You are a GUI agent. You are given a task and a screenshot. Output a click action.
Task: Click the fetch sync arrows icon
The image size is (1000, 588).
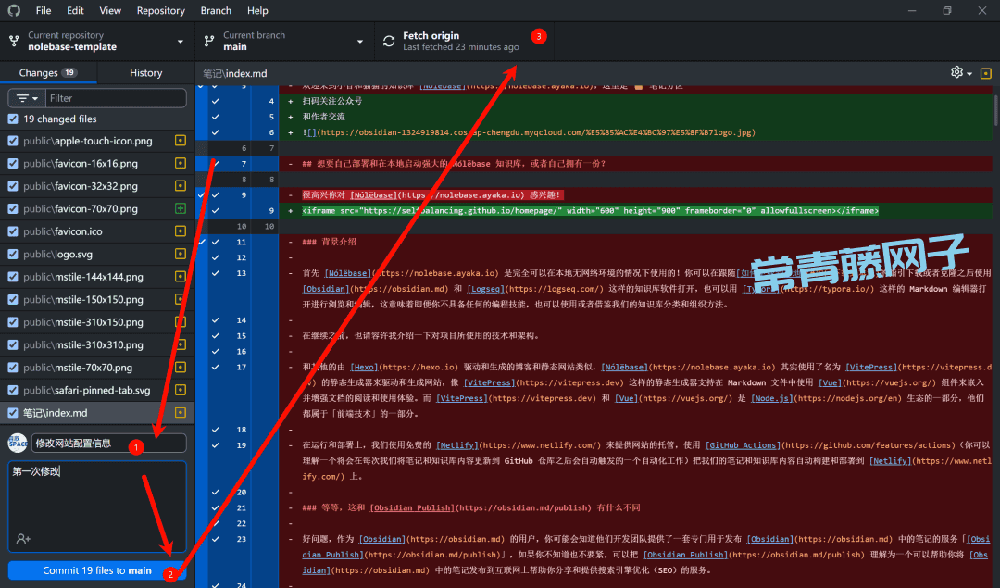pyautogui.click(x=389, y=42)
